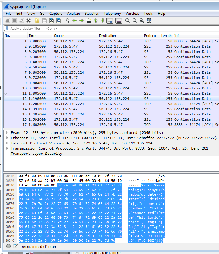The width and height of the screenshot is (219, 254).
Task: Jump to last packet icon
Action: (103, 21)
